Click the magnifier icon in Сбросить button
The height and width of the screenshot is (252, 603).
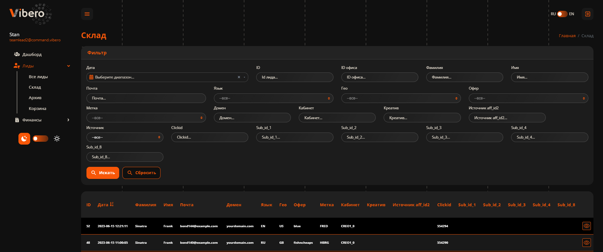[x=130, y=173]
